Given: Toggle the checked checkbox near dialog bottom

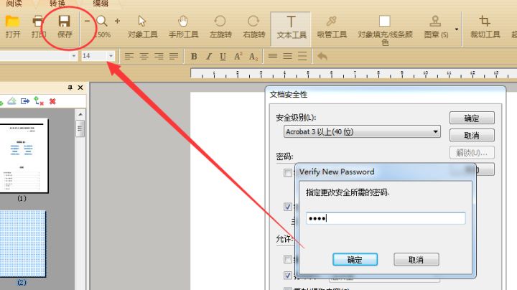Looking at the screenshot, I should coord(287,275).
